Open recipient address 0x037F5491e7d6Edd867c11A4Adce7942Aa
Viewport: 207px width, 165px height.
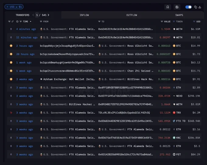(x=125, y=96)
